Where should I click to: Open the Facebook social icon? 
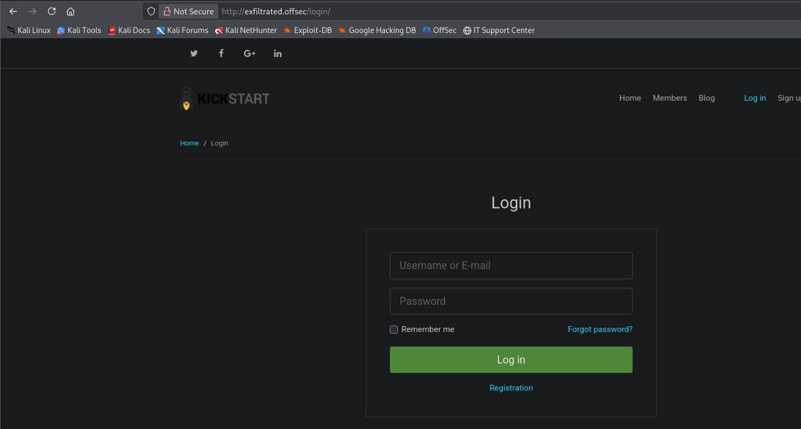pos(222,53)
